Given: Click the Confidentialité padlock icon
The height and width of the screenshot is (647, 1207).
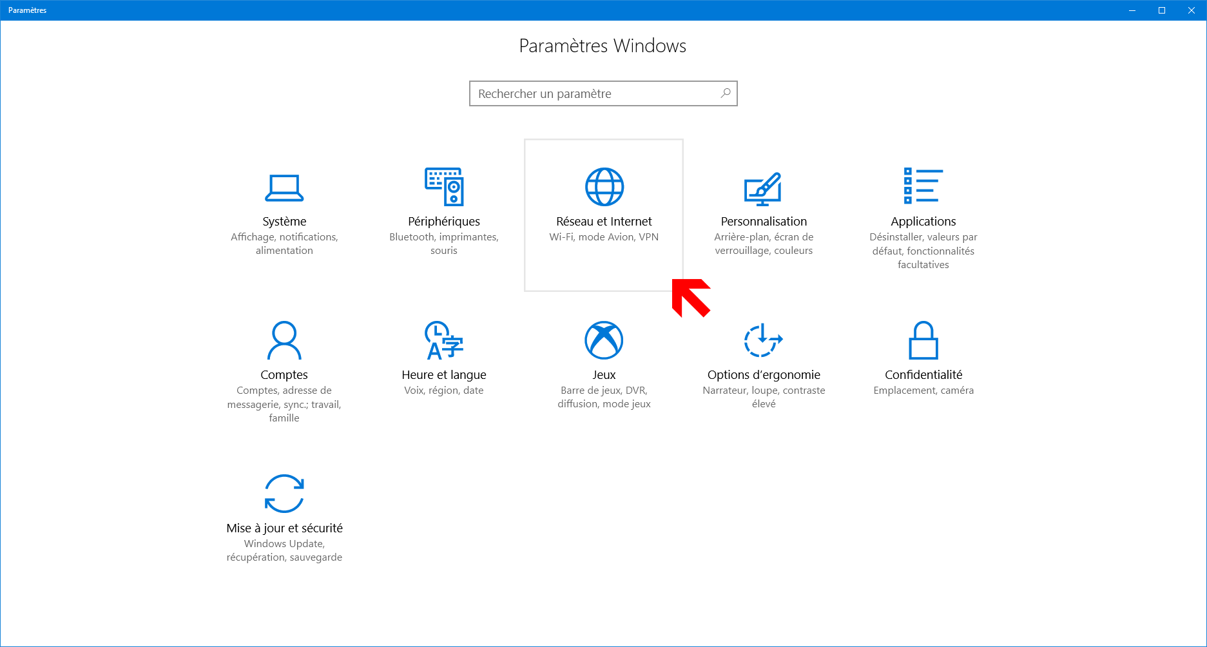Looking at the screenshot, I should (923, 340).
